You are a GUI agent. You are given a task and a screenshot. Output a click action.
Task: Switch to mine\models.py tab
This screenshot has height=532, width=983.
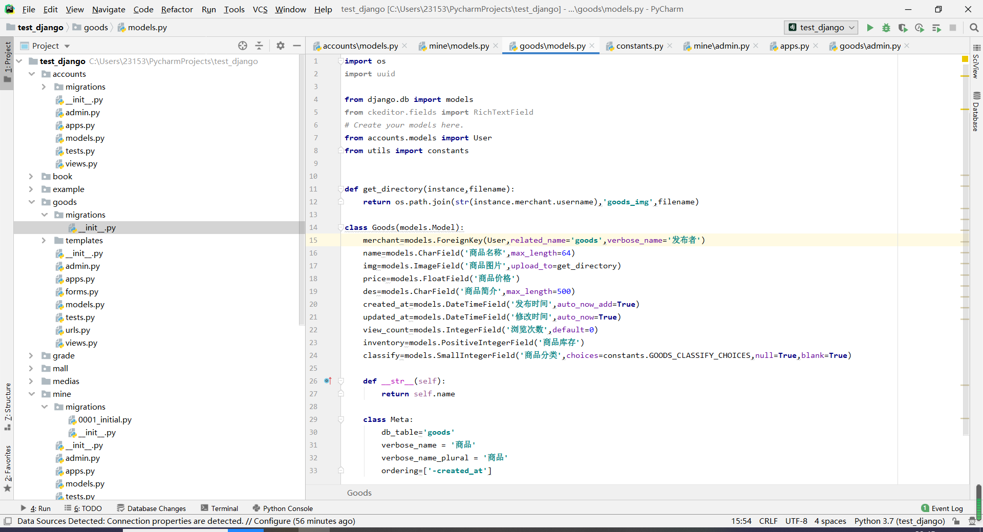pyautogui.click(x=459, y=46)
